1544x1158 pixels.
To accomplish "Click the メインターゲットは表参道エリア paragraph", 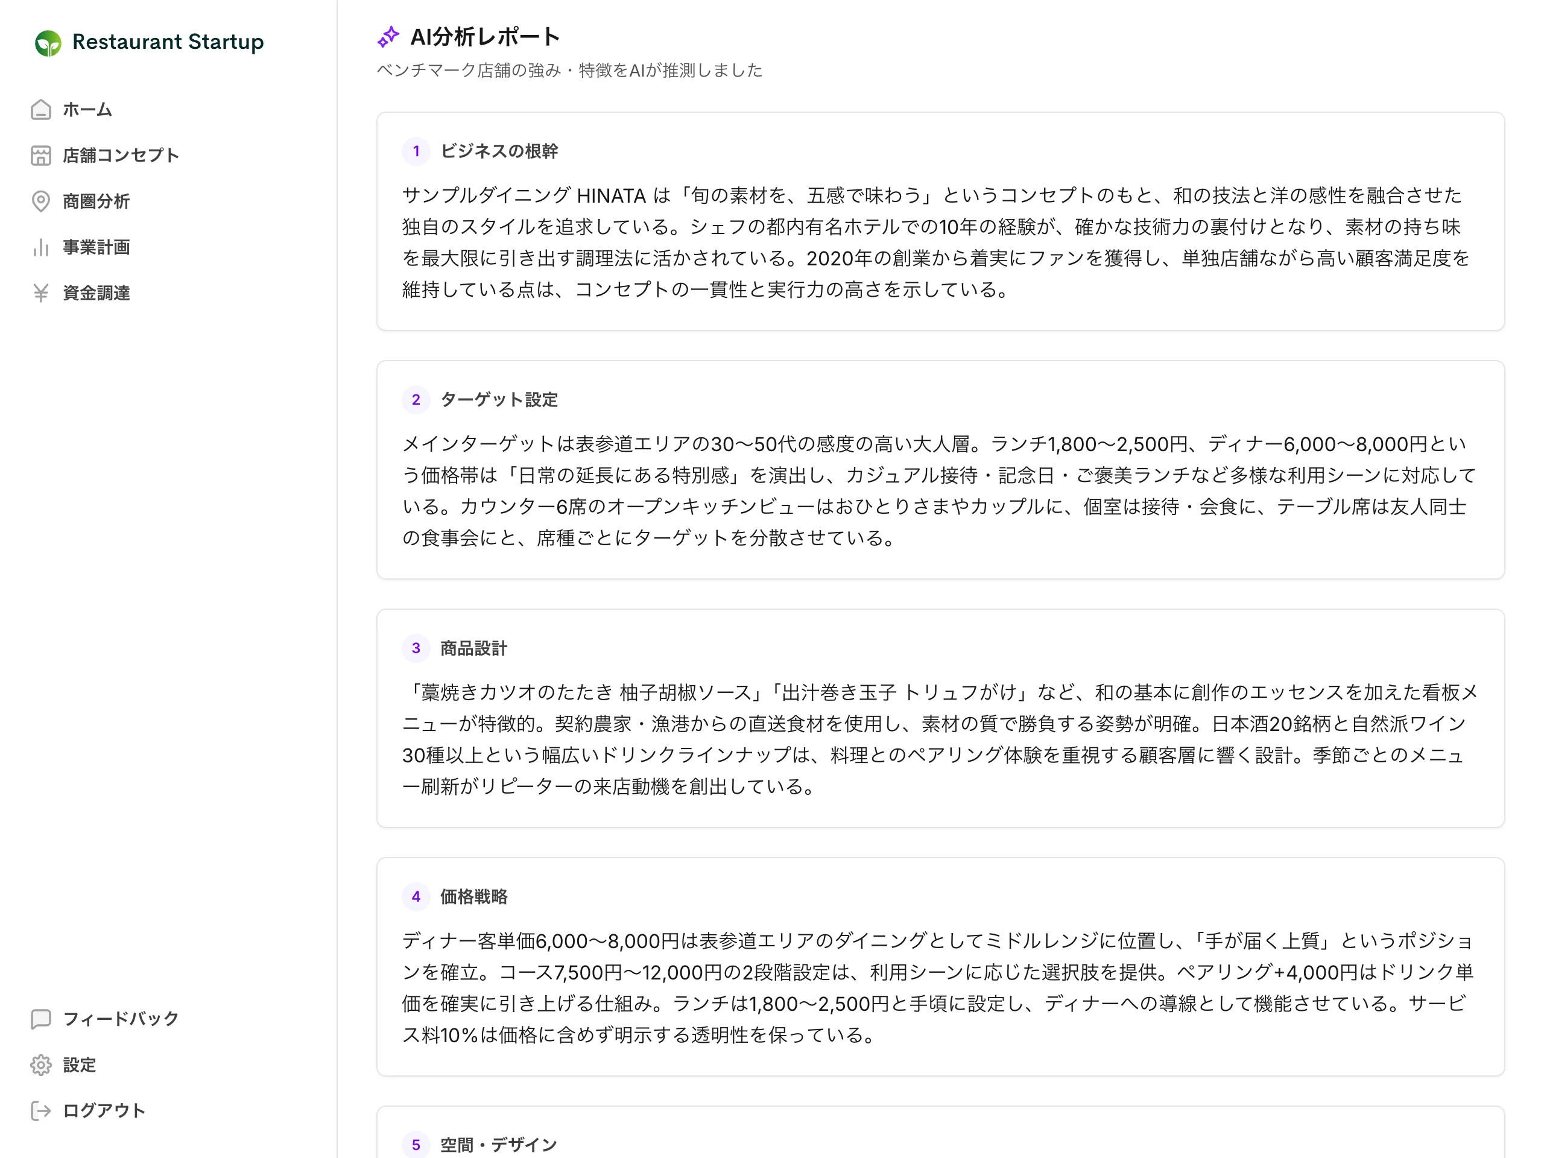I will tap(939, 491).
